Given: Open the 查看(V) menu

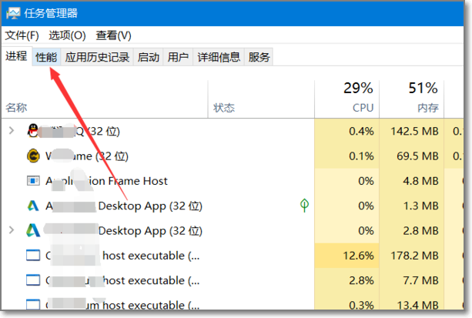Looking at the screenshot, I should [x=113, y=35].
